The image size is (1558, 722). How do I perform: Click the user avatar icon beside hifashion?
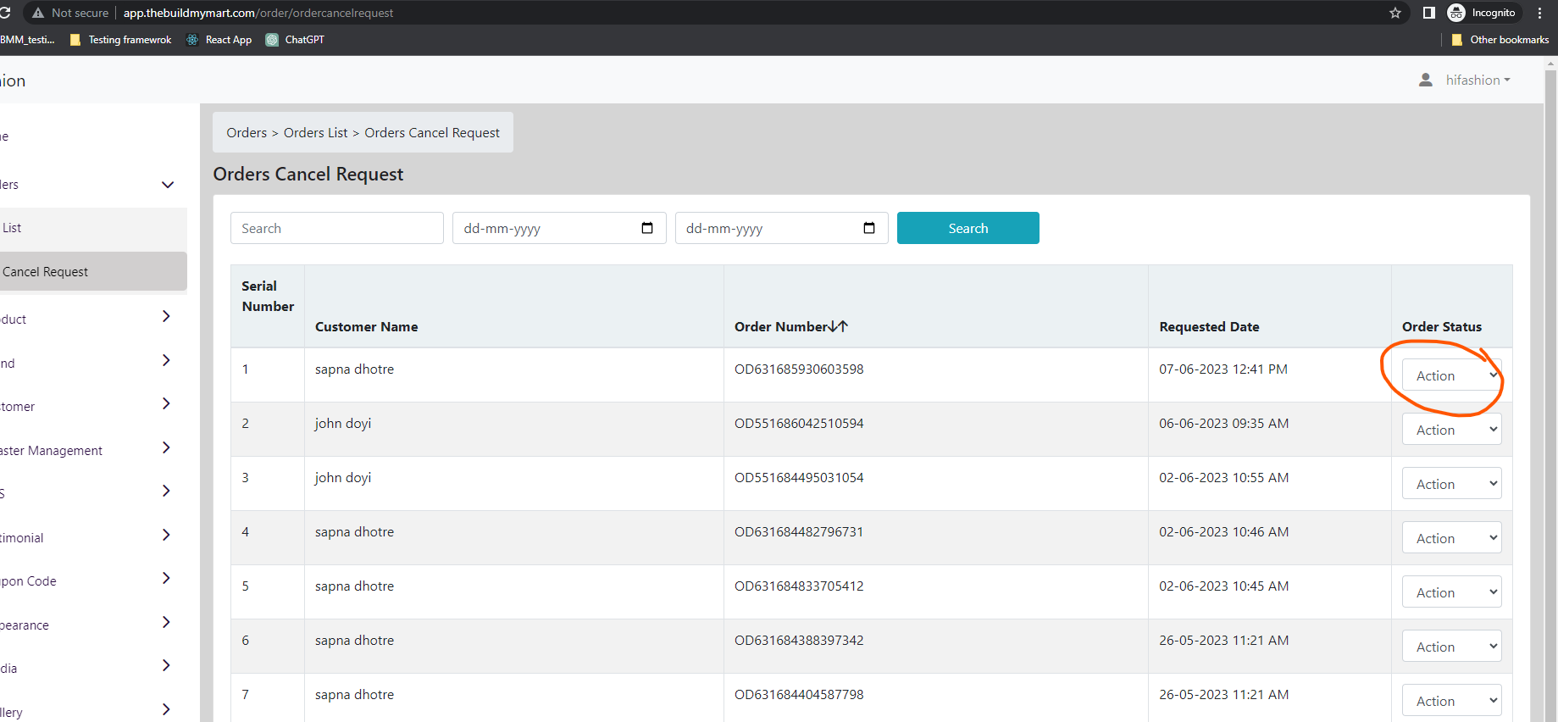point(1426,80)
